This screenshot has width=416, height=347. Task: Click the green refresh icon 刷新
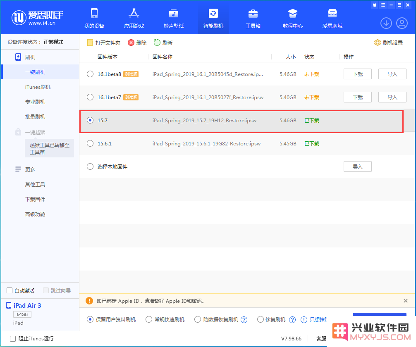tap(157, 43)
